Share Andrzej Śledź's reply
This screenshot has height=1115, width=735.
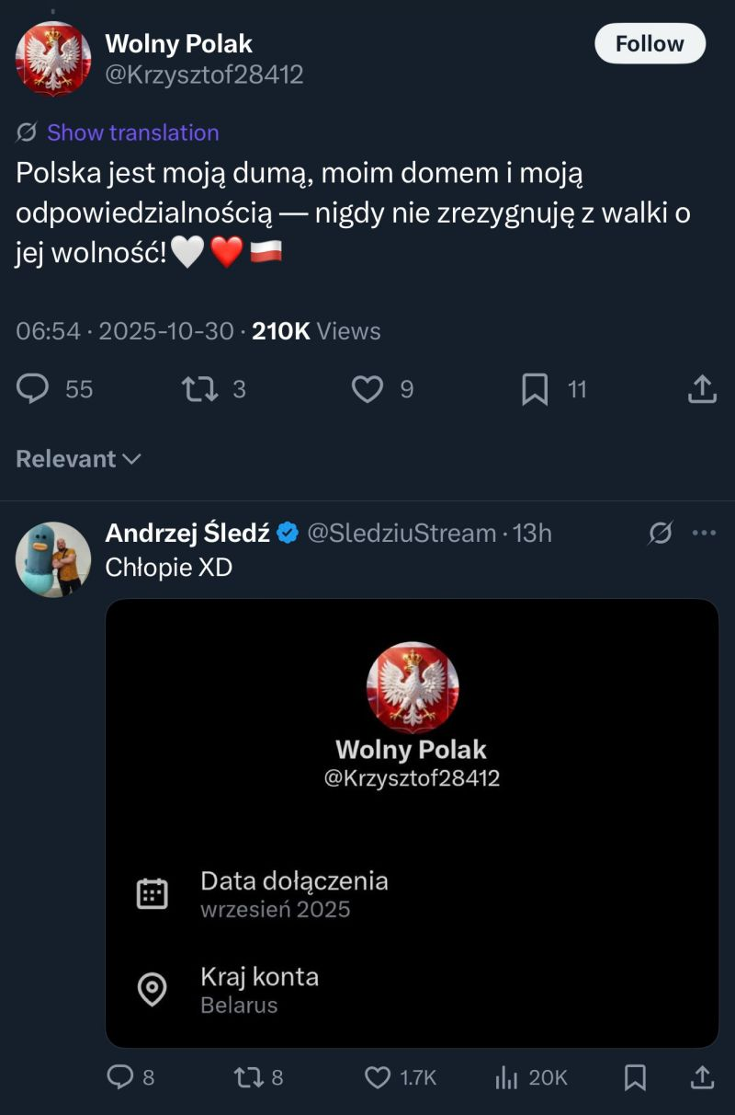tap(702, 1077)
